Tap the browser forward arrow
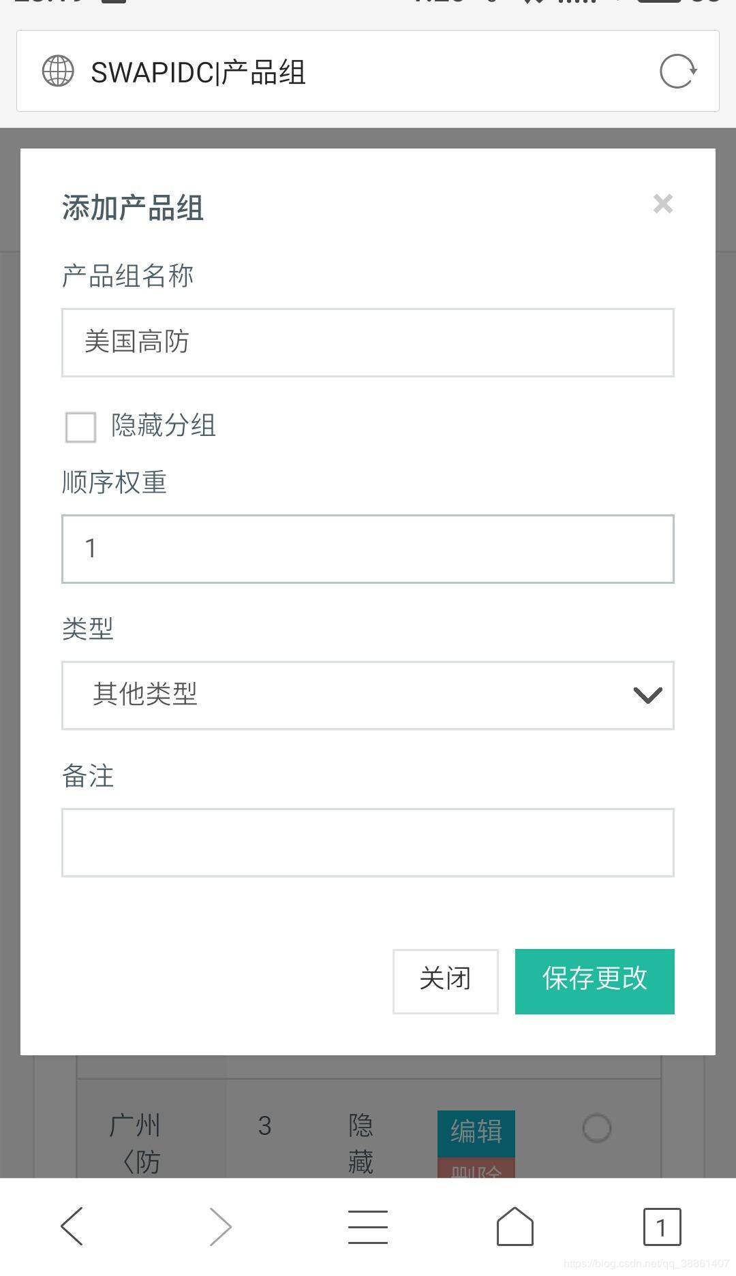The image size is (736, 1276). click(x=219, y=1226)
